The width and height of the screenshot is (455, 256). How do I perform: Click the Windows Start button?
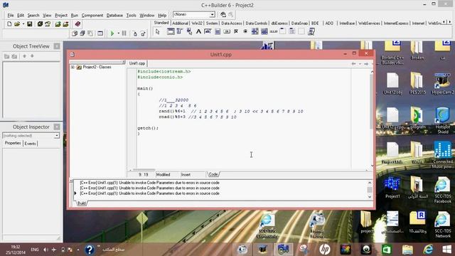tap(447, 250)
